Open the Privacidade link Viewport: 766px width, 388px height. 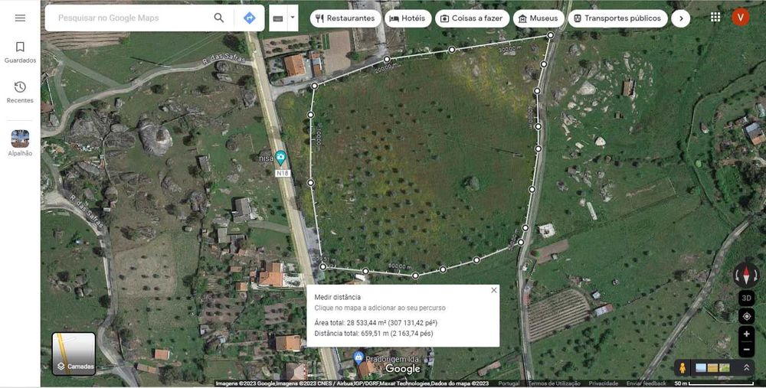604,383
